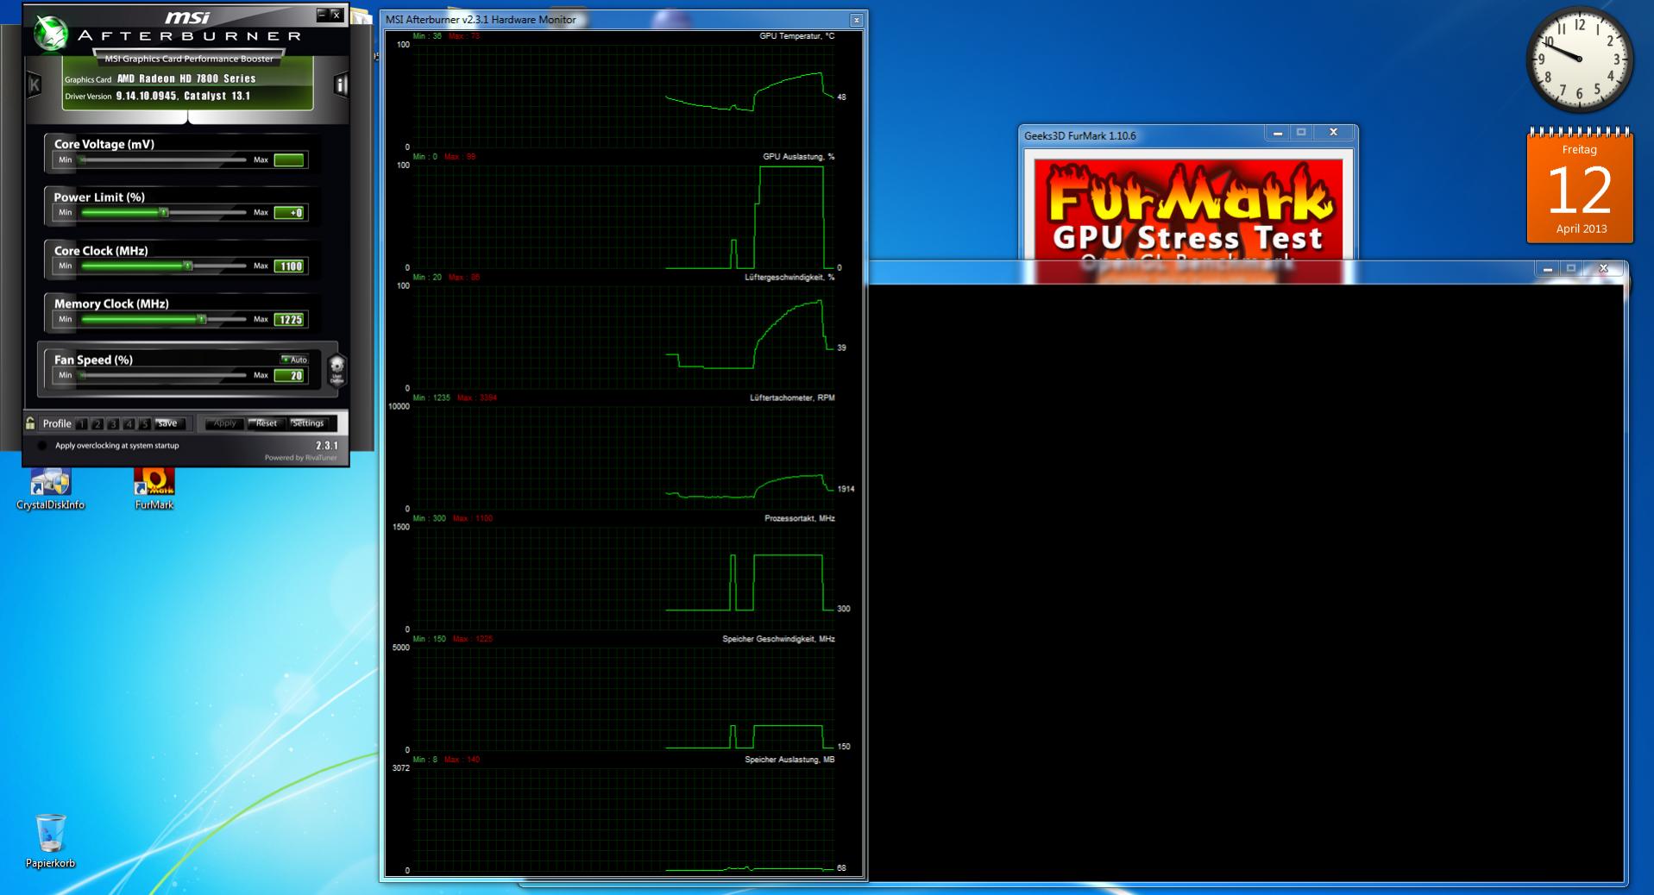Toggle Apply overclocking at system startup

[x=42, y=446]
